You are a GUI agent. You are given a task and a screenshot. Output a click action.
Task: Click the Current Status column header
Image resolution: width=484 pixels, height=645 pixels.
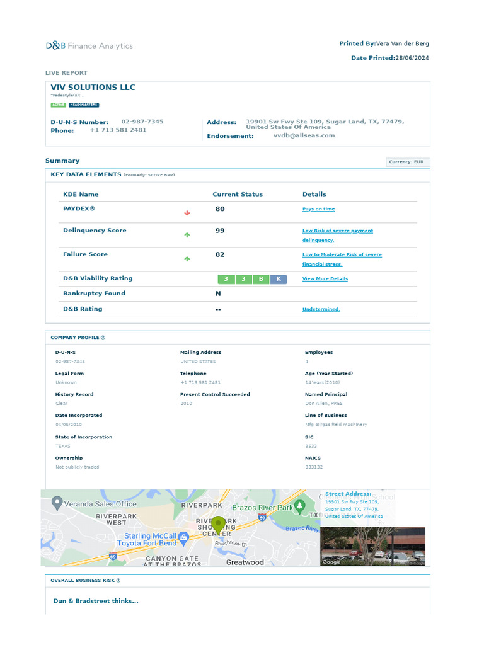(x=238, y=194)
